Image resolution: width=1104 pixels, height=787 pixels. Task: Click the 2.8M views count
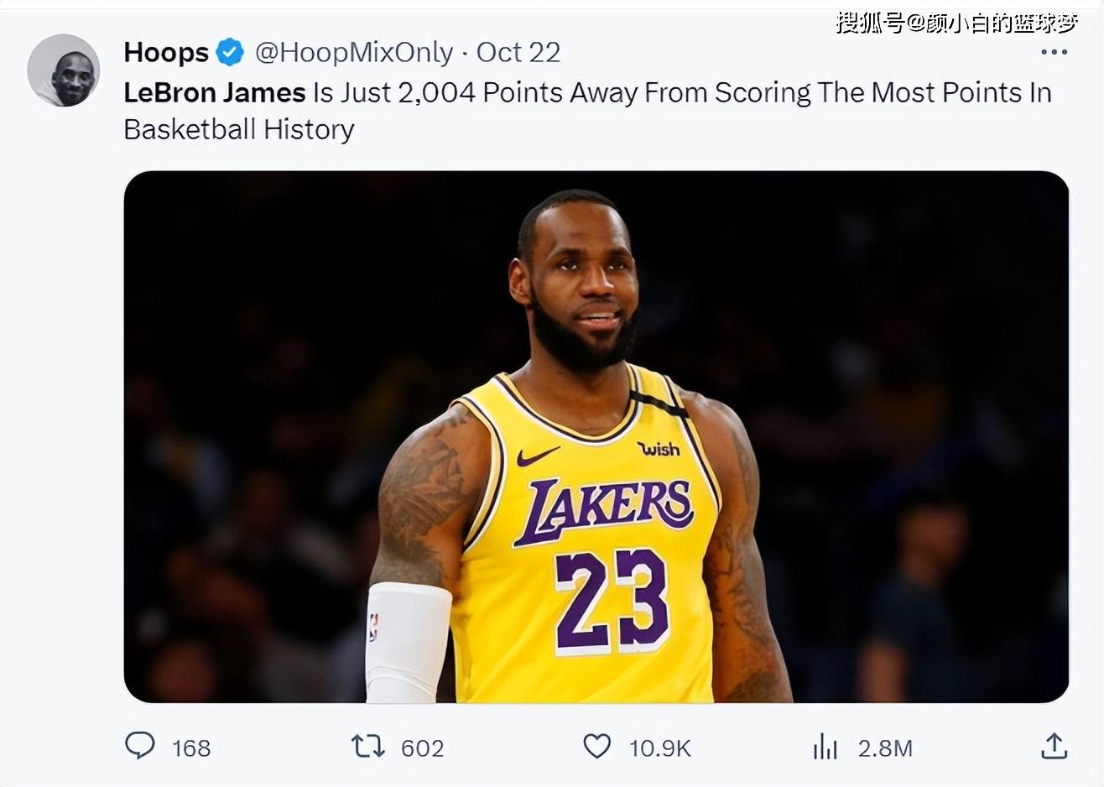point(884,748)
